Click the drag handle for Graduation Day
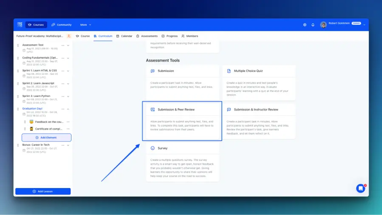Viewport: 382px width, 215px height. pyautogui.click(x=18, y=109)
